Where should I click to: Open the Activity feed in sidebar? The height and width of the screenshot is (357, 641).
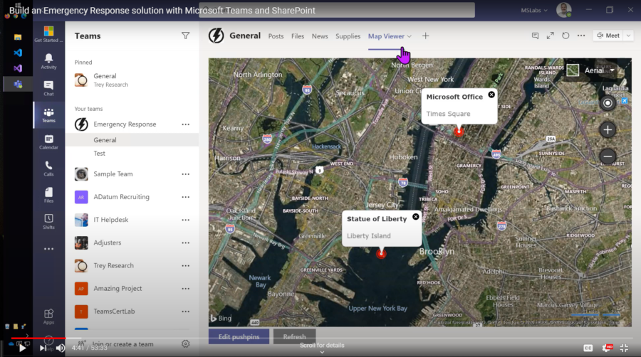(x=48, y=60)
